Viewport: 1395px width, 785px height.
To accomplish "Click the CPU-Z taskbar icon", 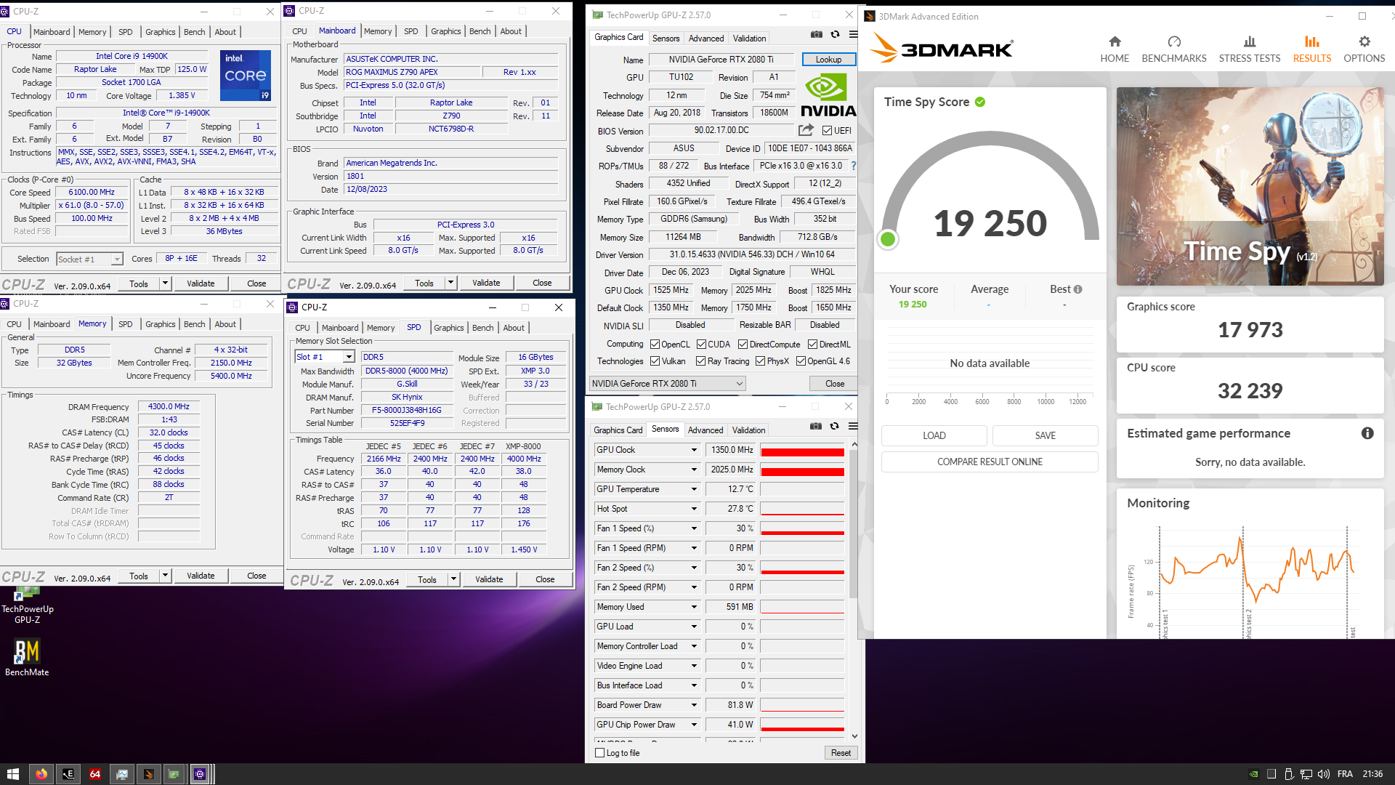I will pos(200,774).
